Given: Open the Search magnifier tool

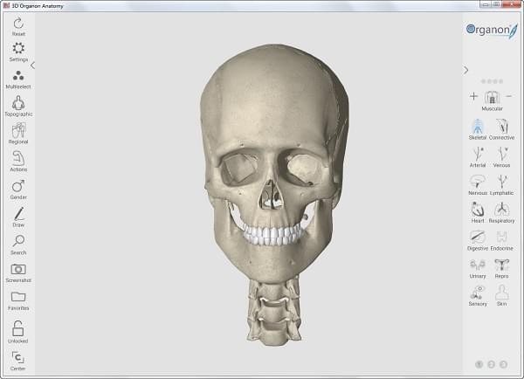Looking at the screenshot, I should coord(18,241).
